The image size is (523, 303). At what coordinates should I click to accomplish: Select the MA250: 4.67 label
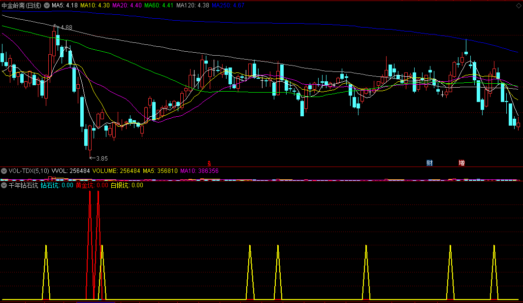228,5
